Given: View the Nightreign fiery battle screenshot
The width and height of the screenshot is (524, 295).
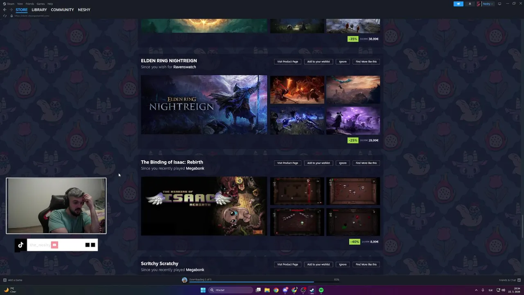Looking at the screenshot, I should [297, 89].
